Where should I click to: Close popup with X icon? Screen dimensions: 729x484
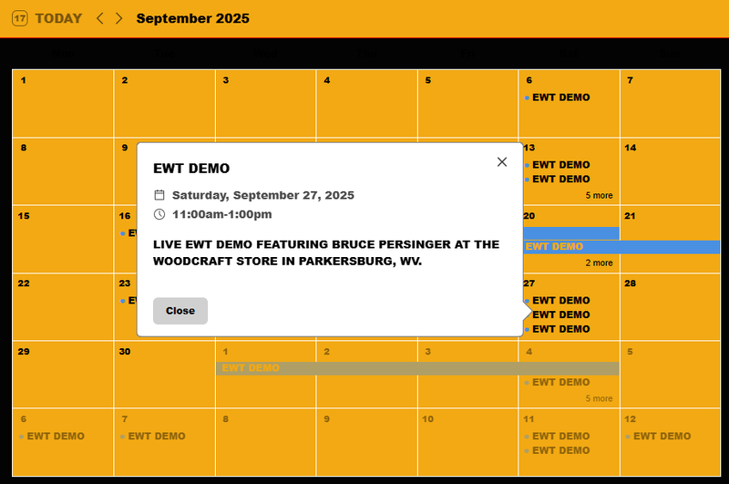pyautogui.click(x=502, y=162)
